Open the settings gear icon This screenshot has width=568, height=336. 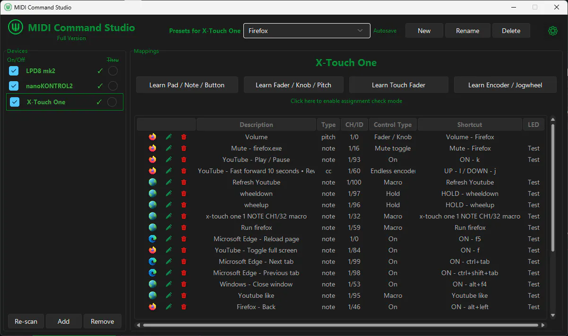[552, 31]
